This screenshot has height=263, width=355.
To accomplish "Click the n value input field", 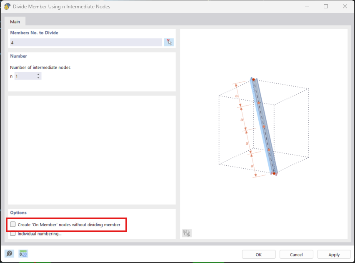I will click(25, 76).
